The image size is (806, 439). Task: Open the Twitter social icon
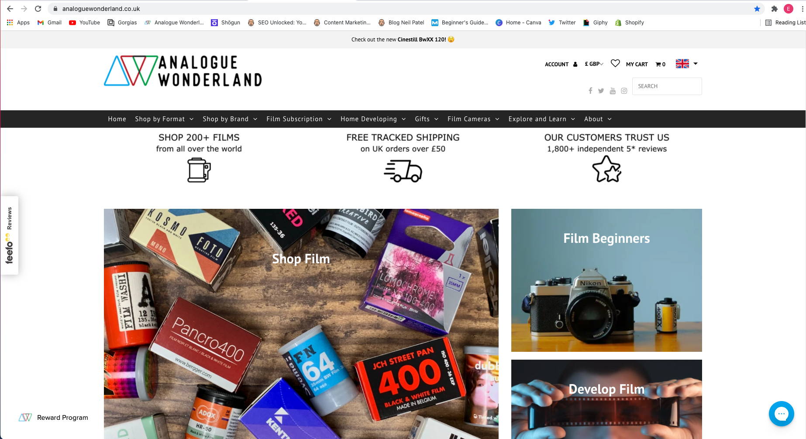601,91
